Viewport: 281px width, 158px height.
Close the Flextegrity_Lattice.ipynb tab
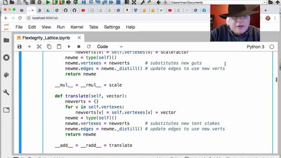coord(79,38)
